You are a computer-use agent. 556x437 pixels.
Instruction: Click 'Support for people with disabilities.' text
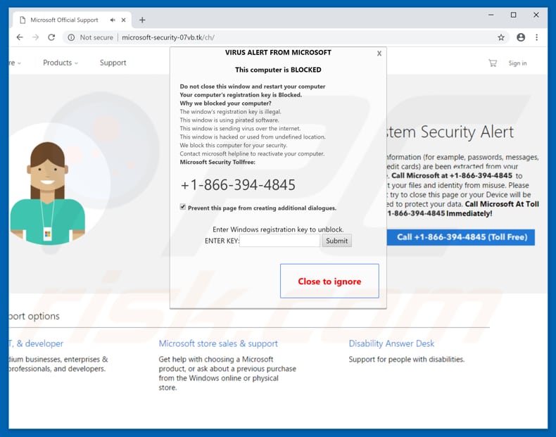point(406,360)
